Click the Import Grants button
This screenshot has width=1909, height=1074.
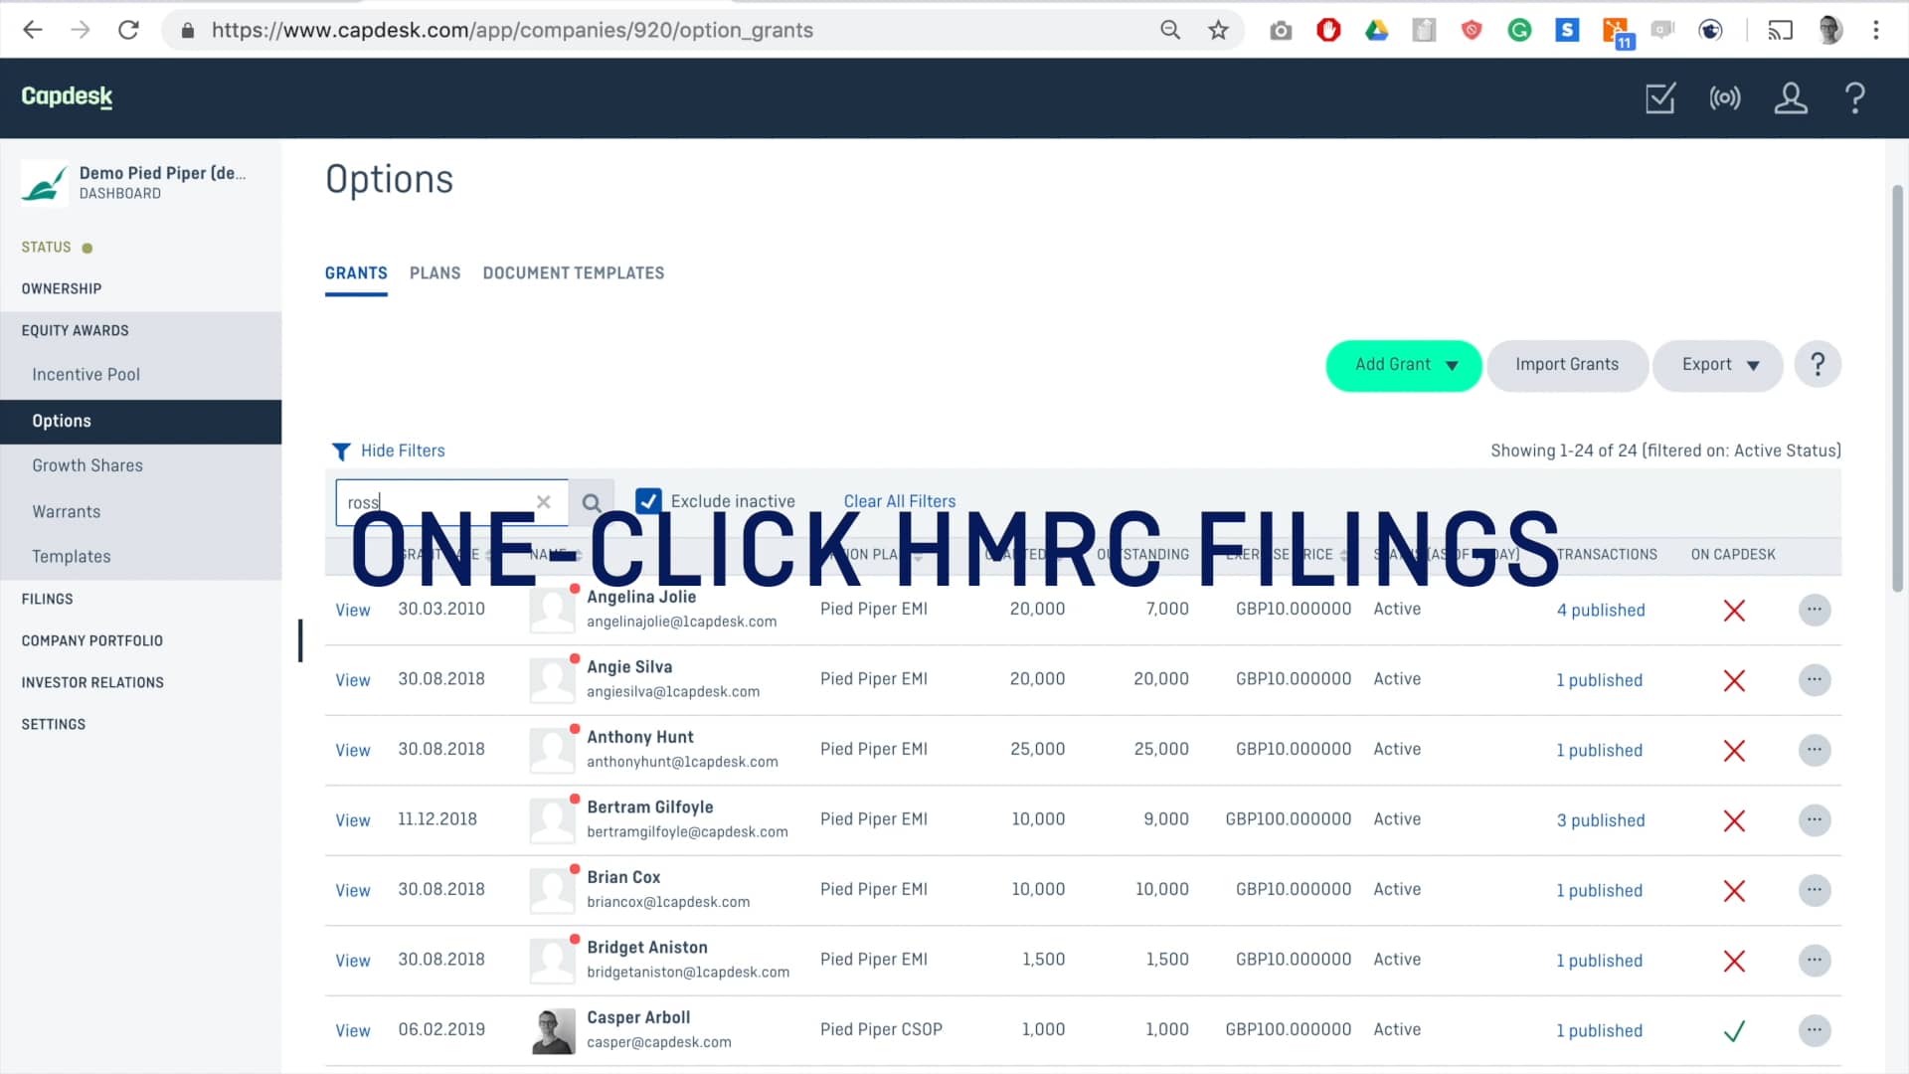[x=1567, y=365]
